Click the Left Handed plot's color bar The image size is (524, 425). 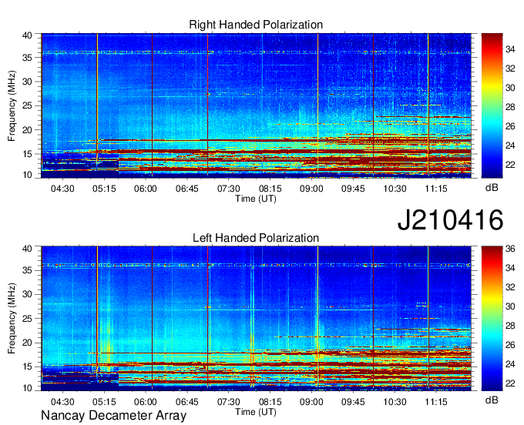tap(492, 319)
